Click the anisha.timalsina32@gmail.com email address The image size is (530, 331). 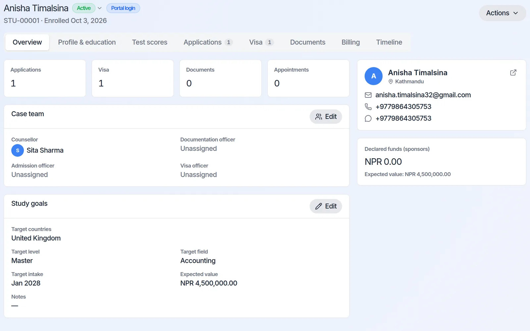coord(423,95)
